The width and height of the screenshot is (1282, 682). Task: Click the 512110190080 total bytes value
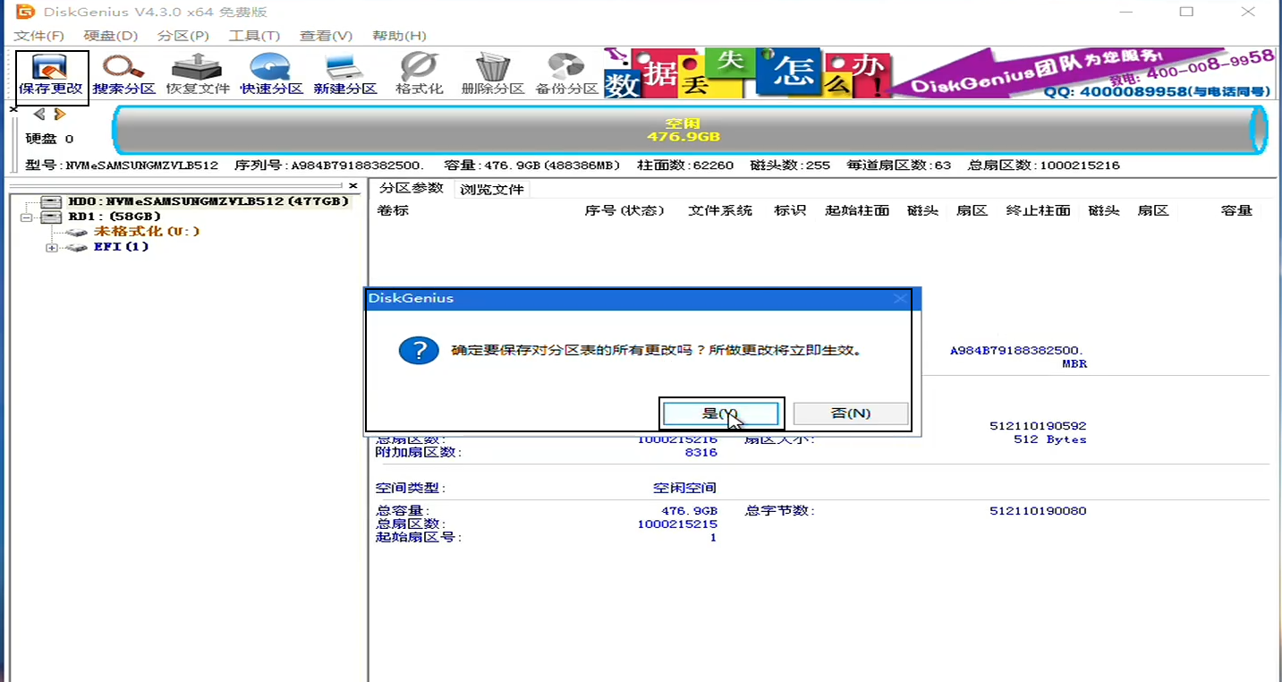click(x=1038, y=511)
